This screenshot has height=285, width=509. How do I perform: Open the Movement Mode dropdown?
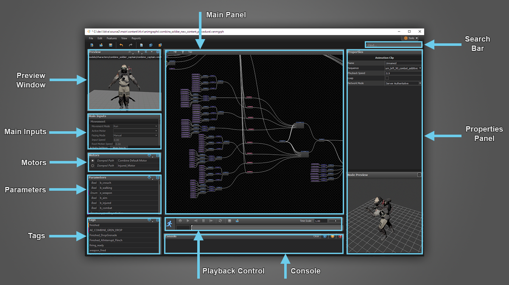(x=135, y=126)
